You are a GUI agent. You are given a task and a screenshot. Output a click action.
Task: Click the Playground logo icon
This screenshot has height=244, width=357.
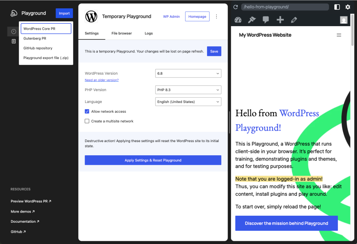click(14, 13)
